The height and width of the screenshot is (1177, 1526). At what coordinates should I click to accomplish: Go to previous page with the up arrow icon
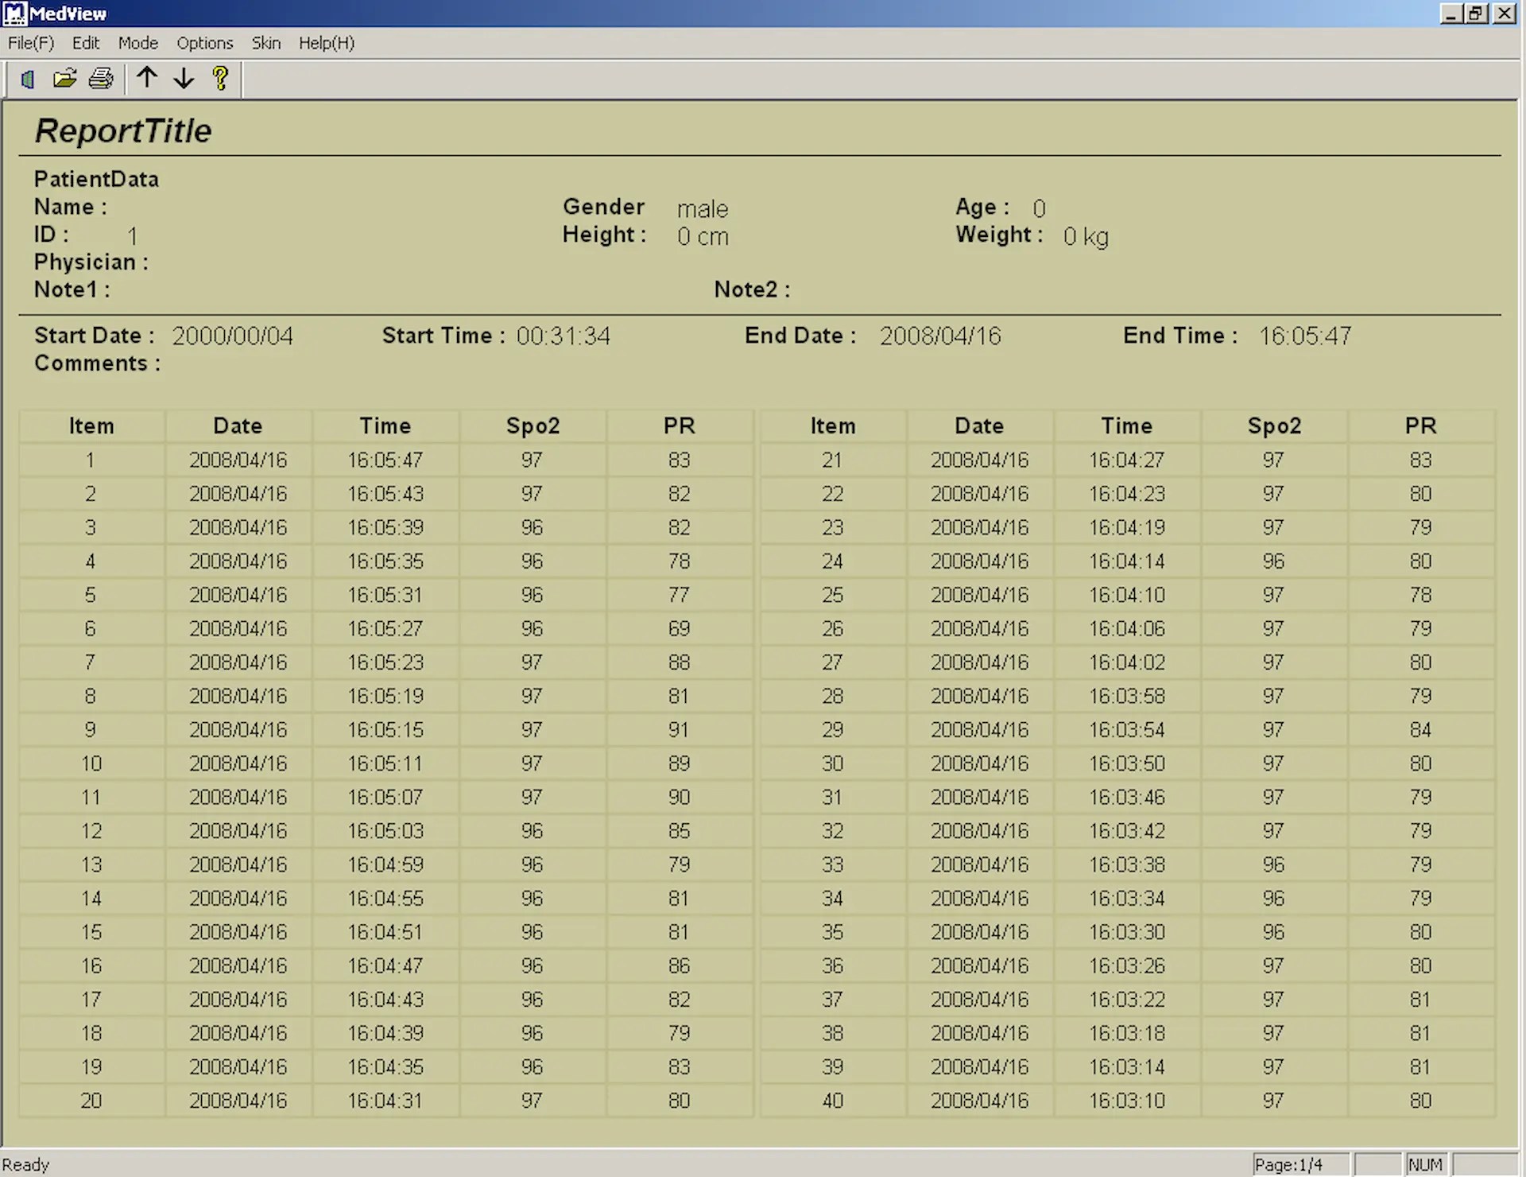point(147,78)
